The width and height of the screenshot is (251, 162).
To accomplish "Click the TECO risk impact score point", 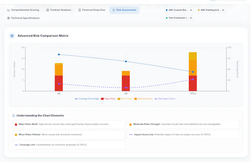I will pyautogui.click(x=193, y=79).
